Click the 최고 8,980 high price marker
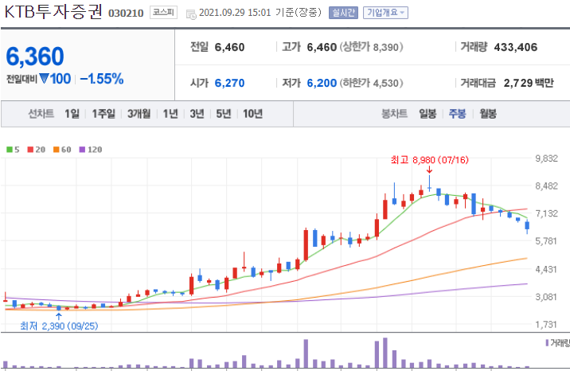The width and height of the screenshot is (570, 371). 429,160
